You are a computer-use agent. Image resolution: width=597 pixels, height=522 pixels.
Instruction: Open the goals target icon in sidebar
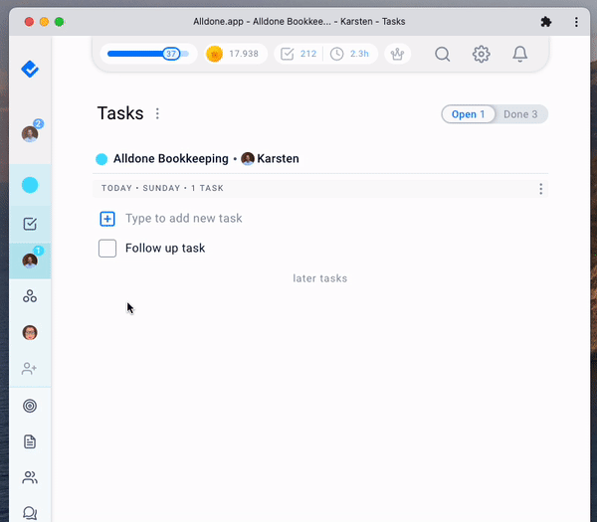click(30, 406)
